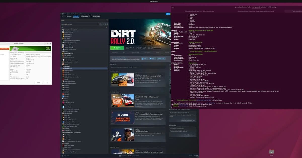Click the play time clock icon
The image size is (302, 158).
137,48
